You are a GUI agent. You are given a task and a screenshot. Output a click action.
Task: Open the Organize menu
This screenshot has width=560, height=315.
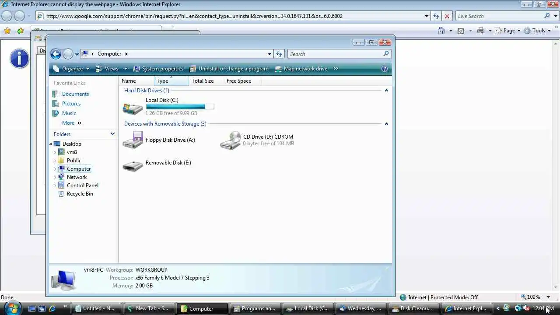pyautogui.click(x=71, y=69)
